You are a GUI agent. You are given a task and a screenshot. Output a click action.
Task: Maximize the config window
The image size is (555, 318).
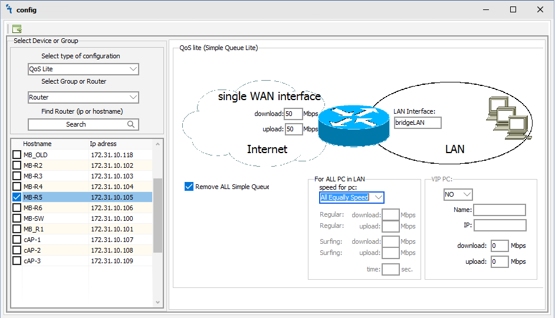pyautogui.click(x=513, y=9)
